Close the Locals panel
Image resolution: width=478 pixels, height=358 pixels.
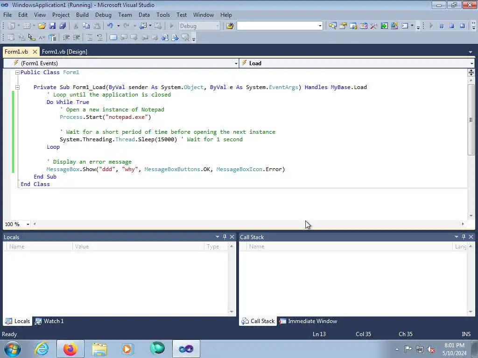pyautogui.click(x=232, y=237)
